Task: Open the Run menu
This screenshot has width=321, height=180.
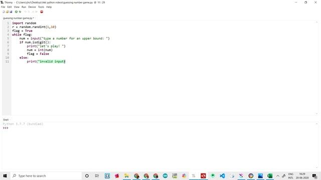Action: coord(24,7)
